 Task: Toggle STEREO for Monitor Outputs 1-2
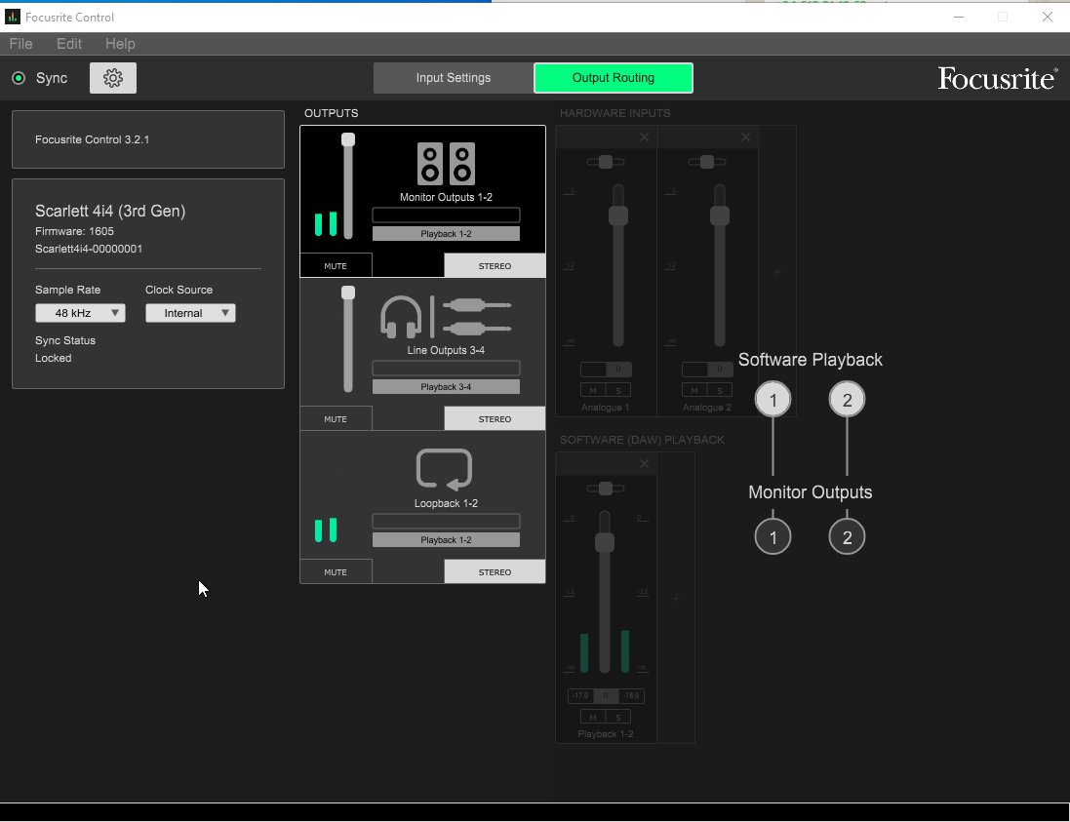click(495, 265)
